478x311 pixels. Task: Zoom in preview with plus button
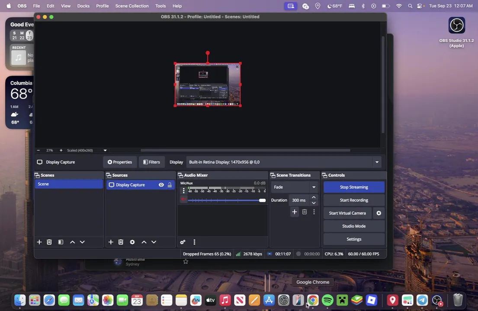pyautogui.click(x=61, y=150)
